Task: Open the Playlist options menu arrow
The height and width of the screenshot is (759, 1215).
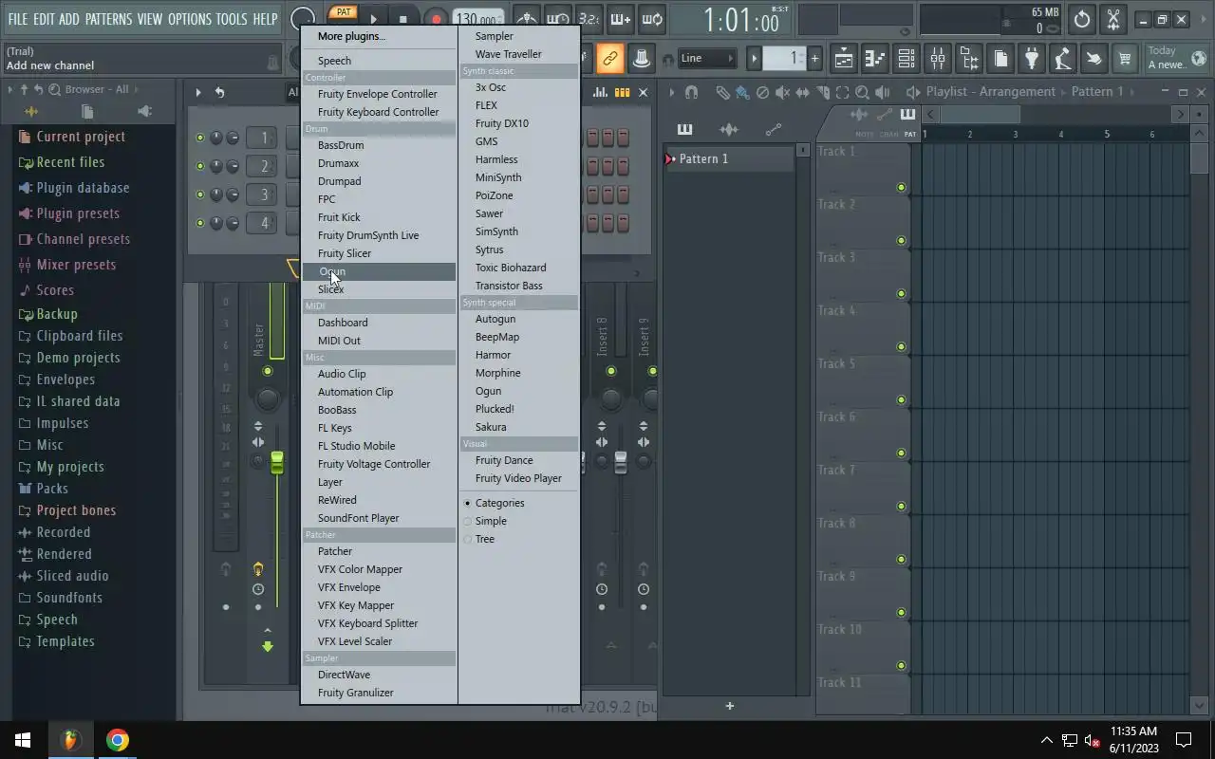Action: pos(672,92)
